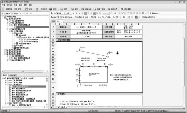
Task: Toggle the highlighted center-align button
Action: (85, 13)
